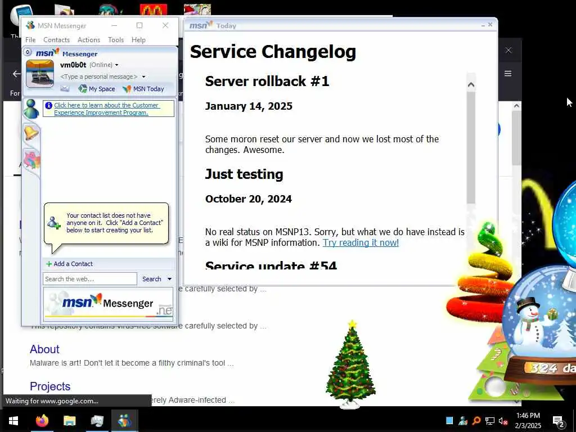Click the Christmas tree desktop gadget
The width and height of the screenshot is (576, 432).
(x=350, y=364)
